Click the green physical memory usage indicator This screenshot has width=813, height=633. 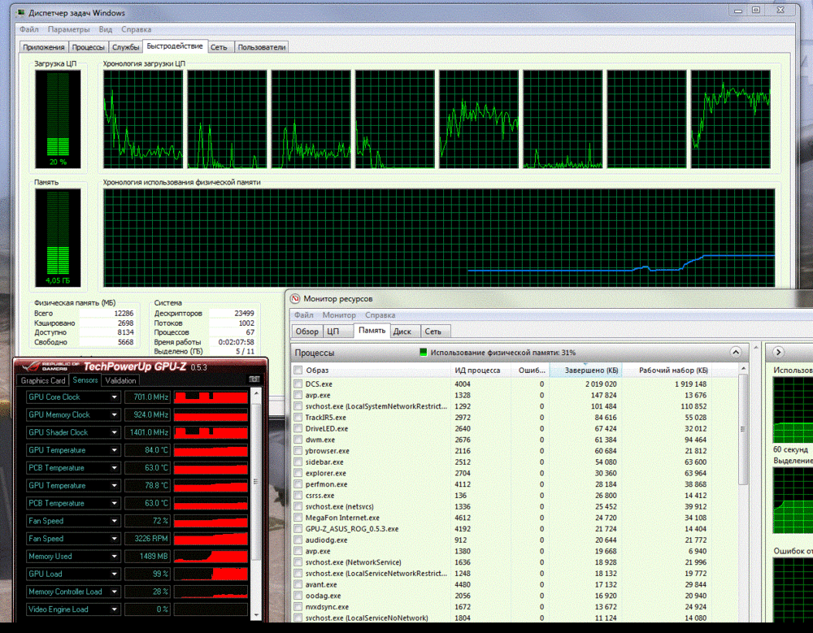point(423,353)
